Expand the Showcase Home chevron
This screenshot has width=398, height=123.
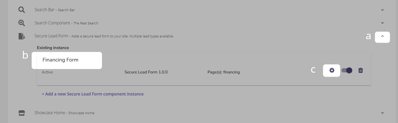(382, 113)
